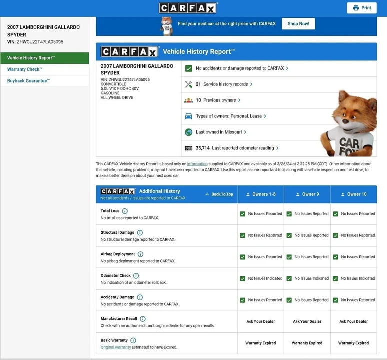
Task: Click the VIN text in the left sidebar
Action: click(35, 42)
